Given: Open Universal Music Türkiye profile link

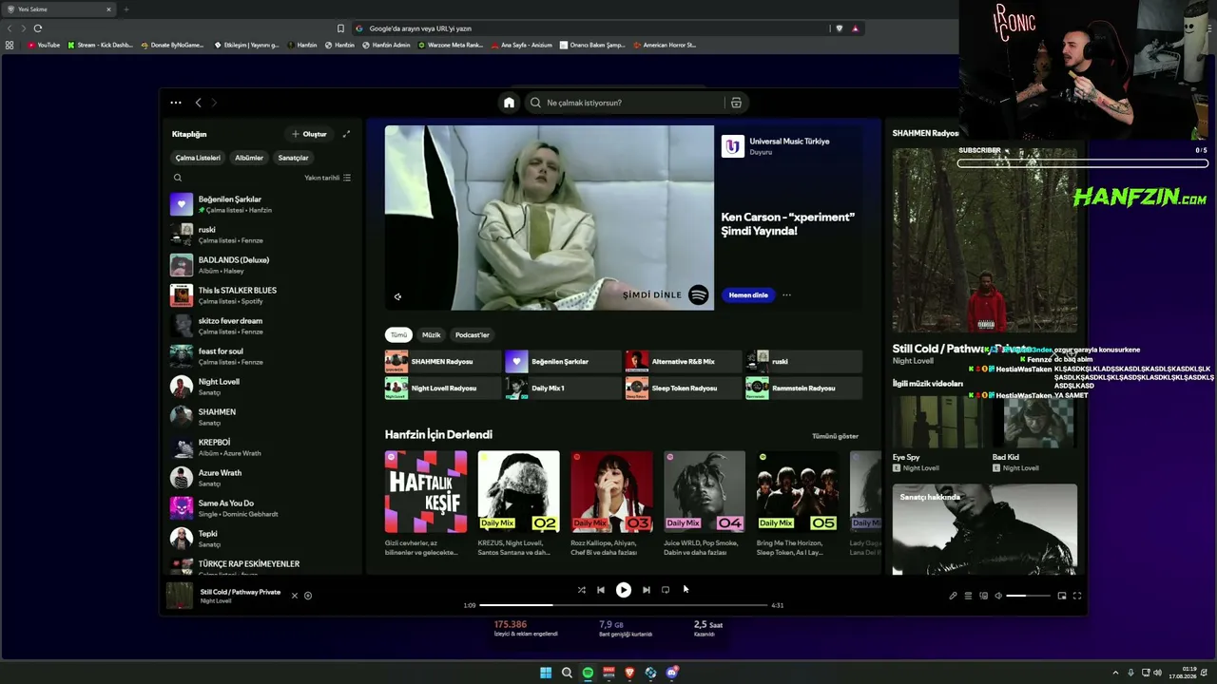Looking at the screenshot, I should pos(789,142).
